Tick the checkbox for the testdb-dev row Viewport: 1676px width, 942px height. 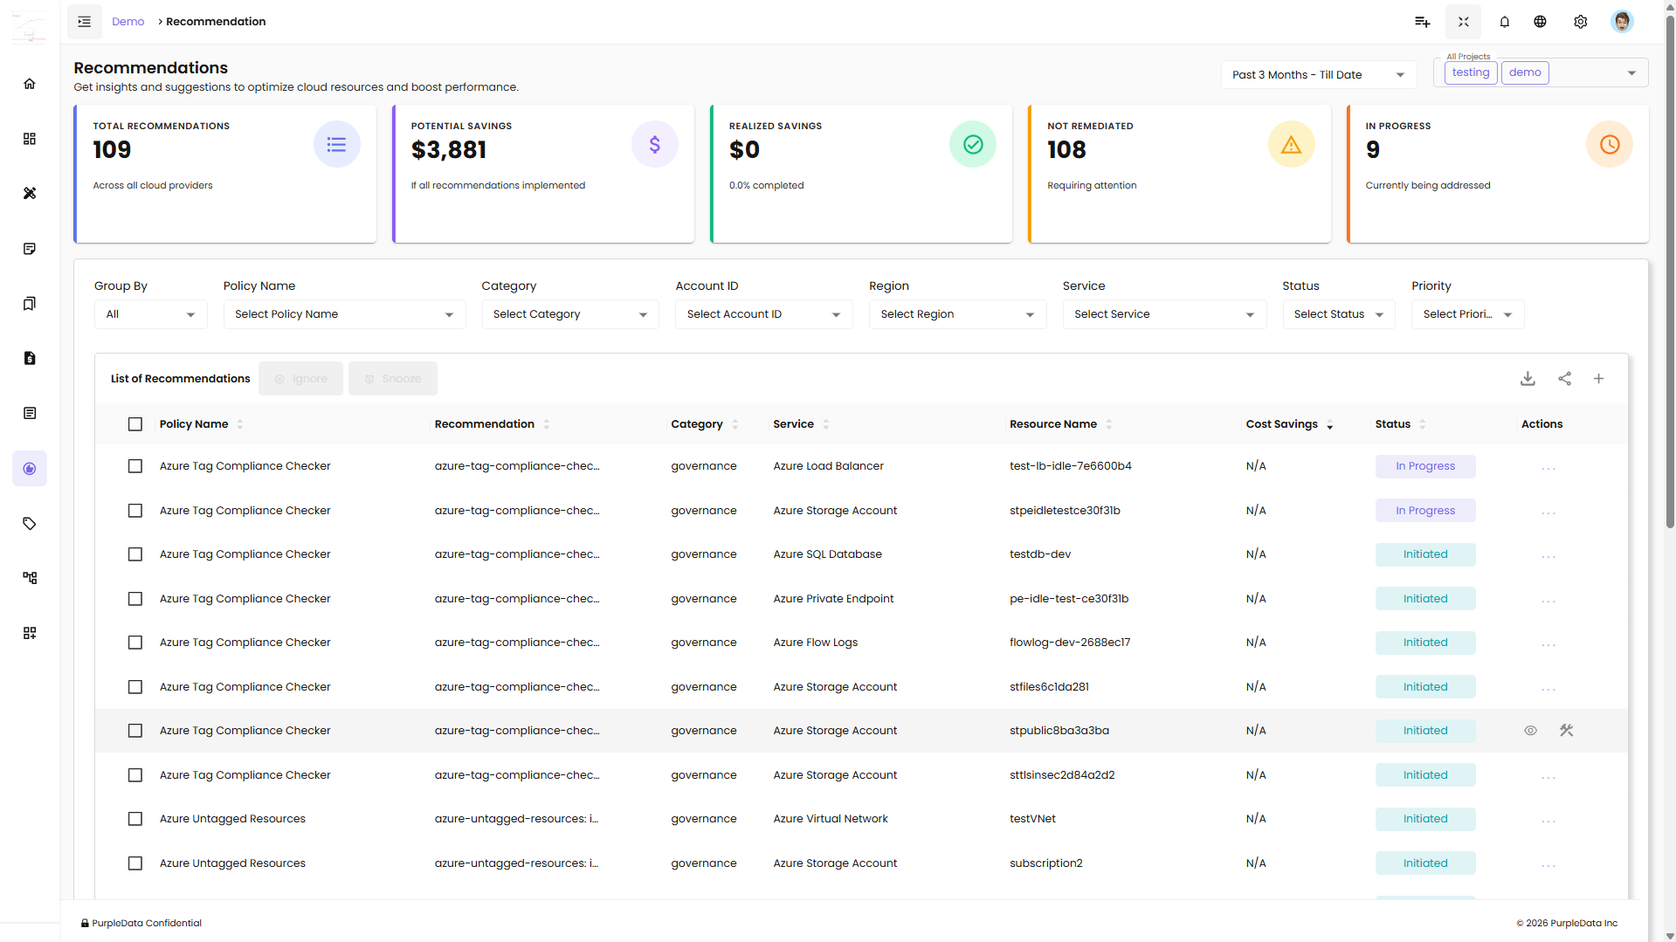[x=135, y=554]
